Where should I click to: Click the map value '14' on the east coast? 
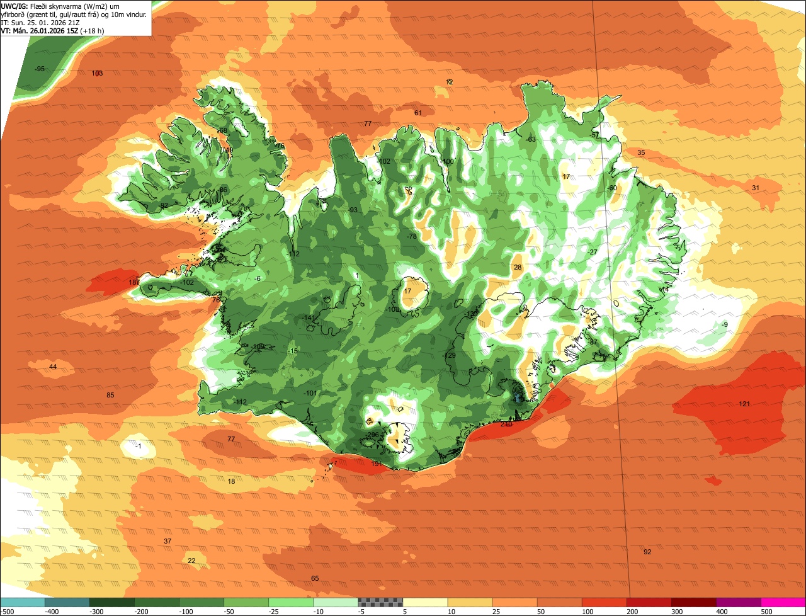(x=665, y=290)
